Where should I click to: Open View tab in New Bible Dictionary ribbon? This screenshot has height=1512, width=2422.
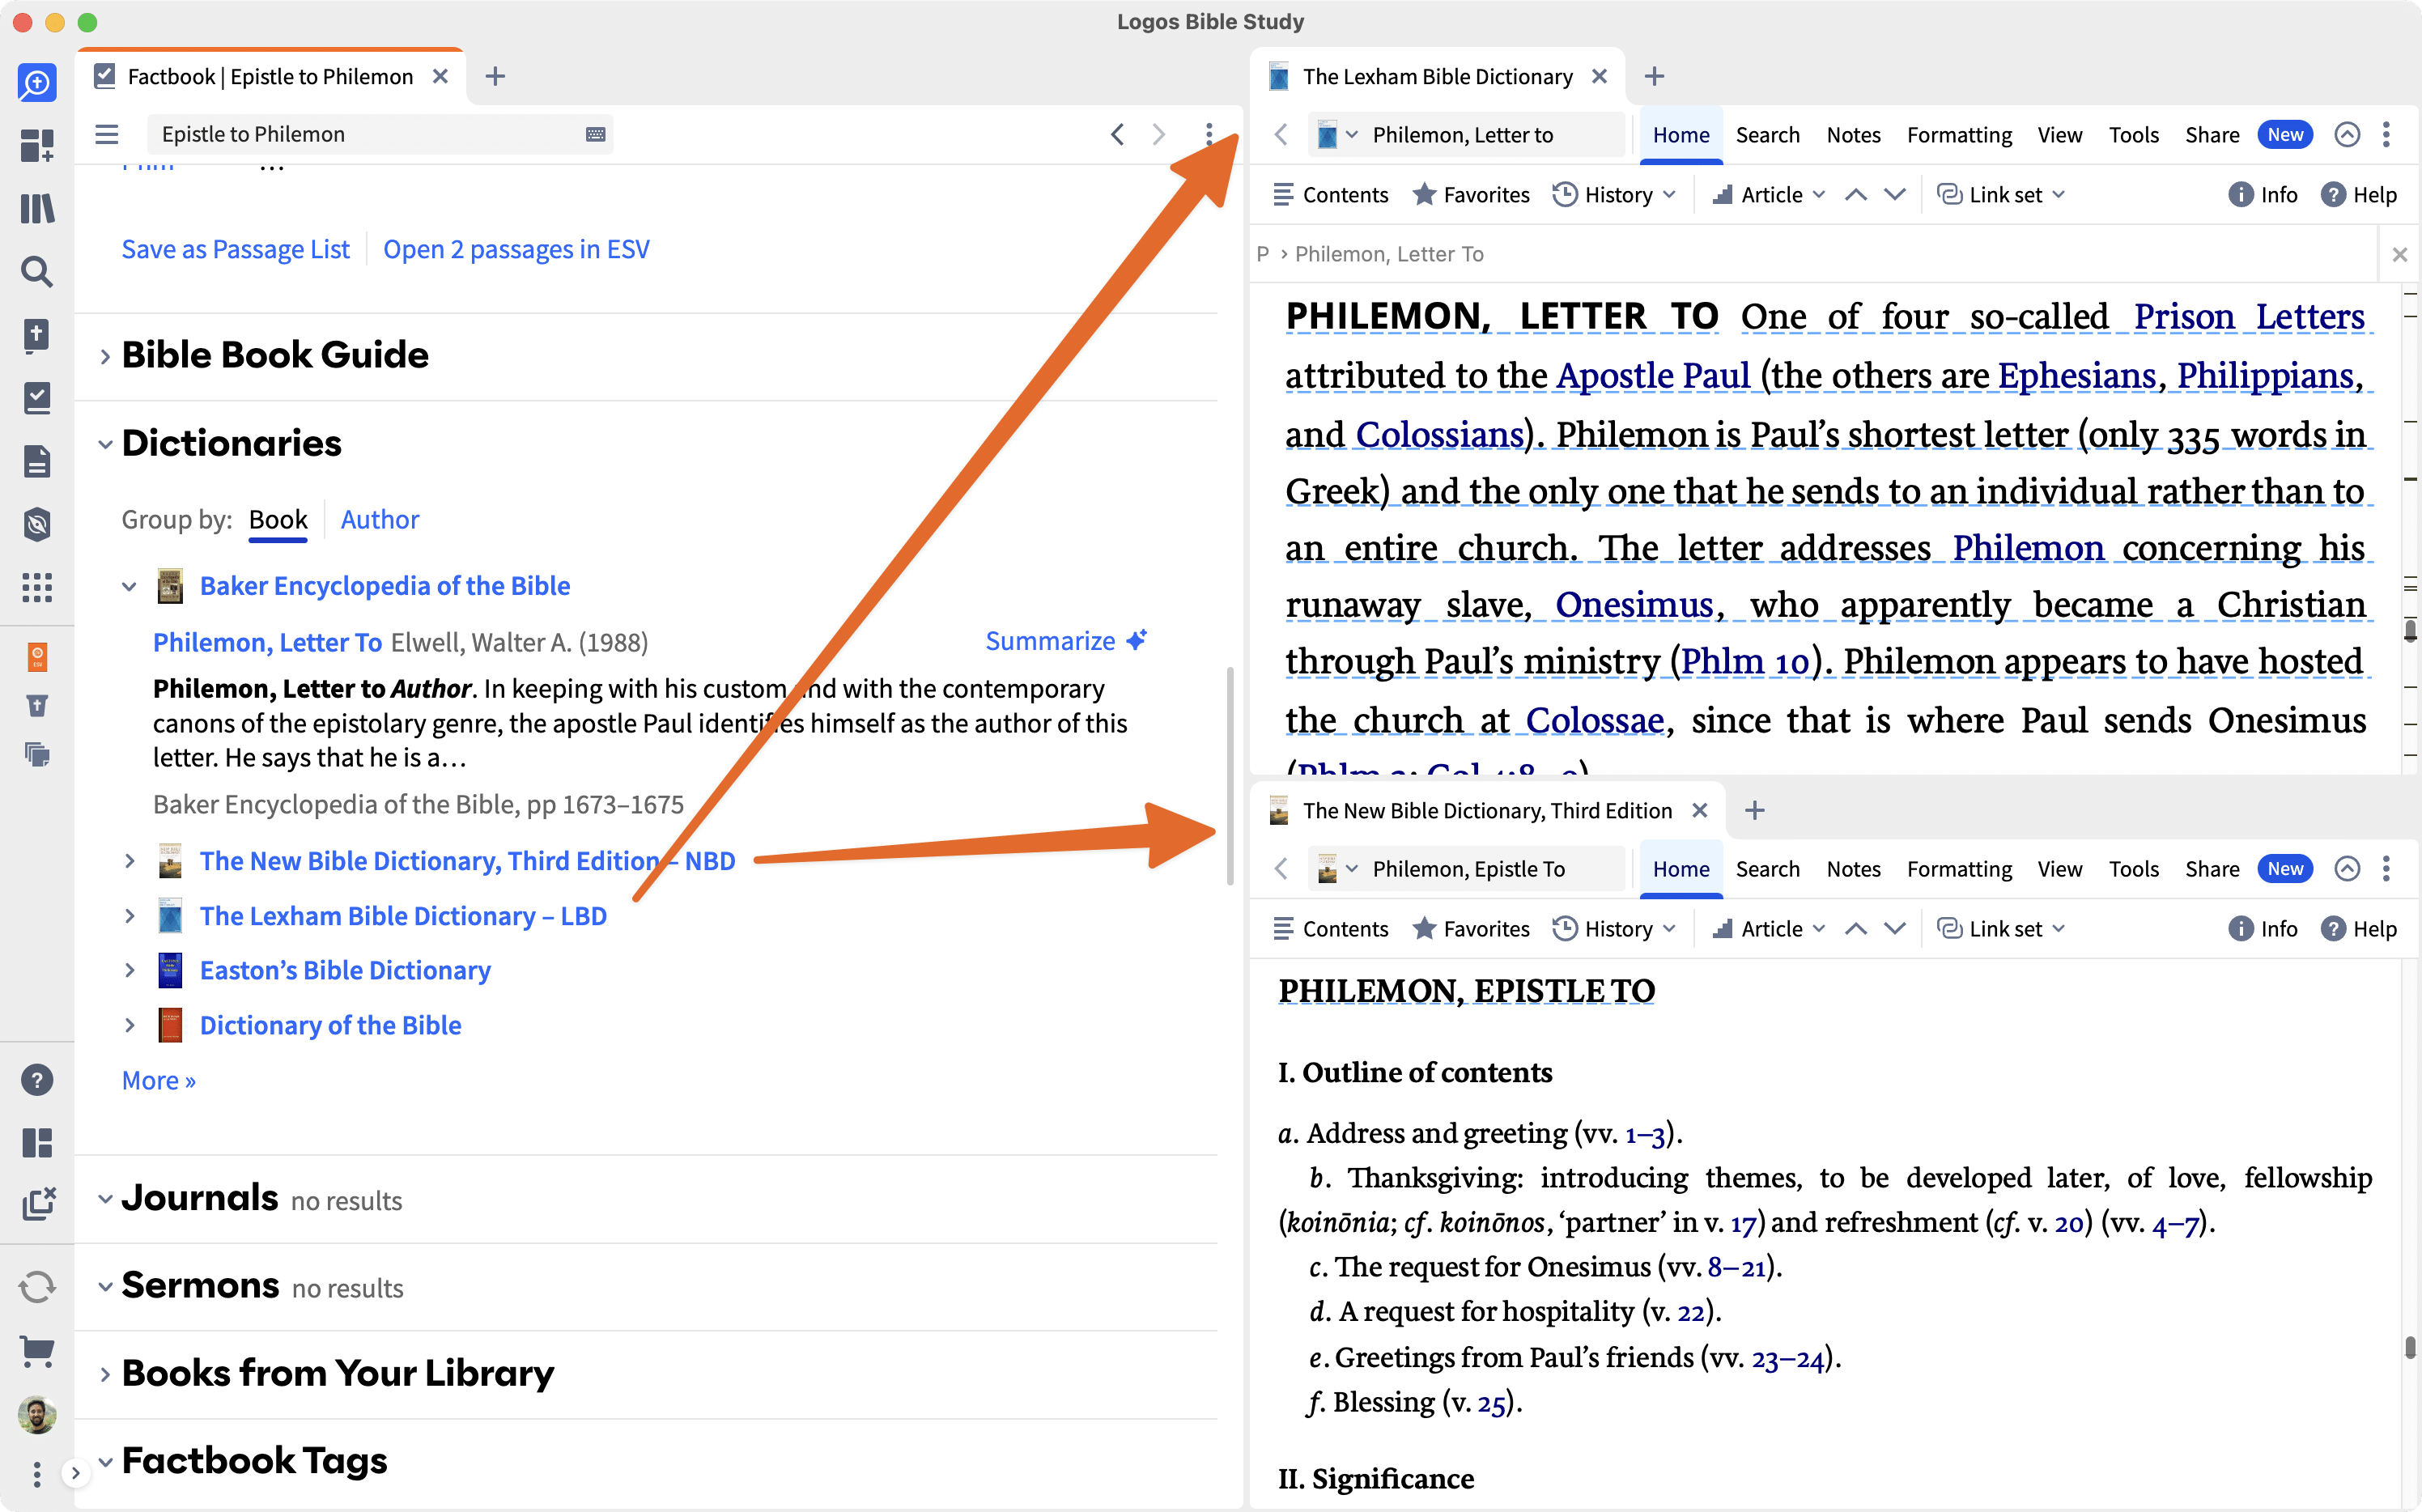2059,869
